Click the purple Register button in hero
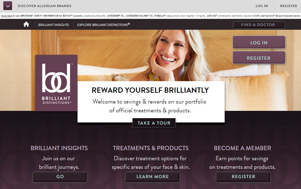 (x=259, y=58)
